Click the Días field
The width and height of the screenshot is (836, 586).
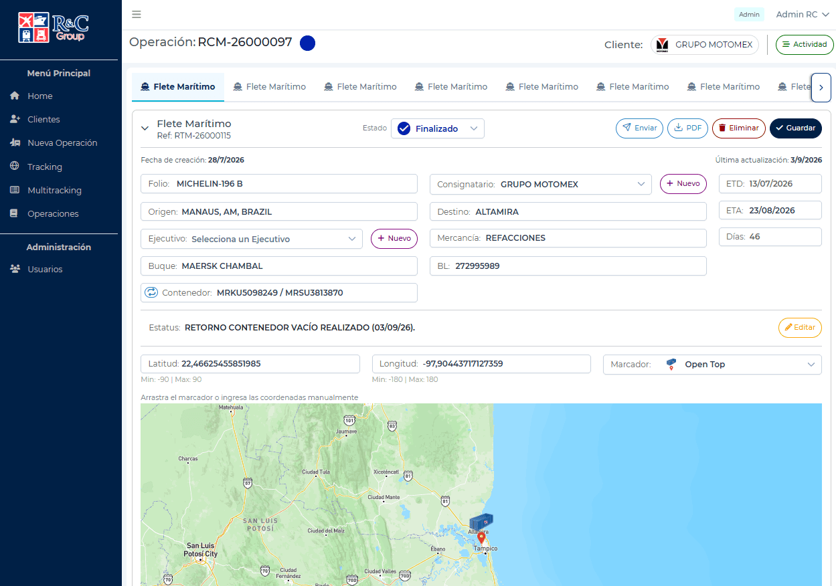coord(770,237)
